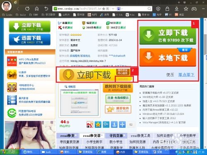This screenshot has width=207, height=155.
Task: Click the 系统程序/系统优化 category link
Action: [80, 56]
